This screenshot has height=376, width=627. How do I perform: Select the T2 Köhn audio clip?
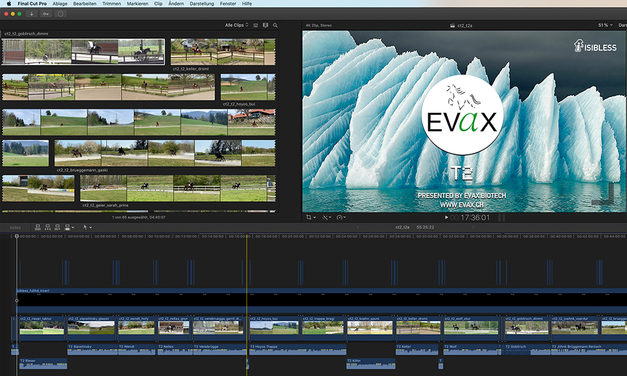point(371,363)
